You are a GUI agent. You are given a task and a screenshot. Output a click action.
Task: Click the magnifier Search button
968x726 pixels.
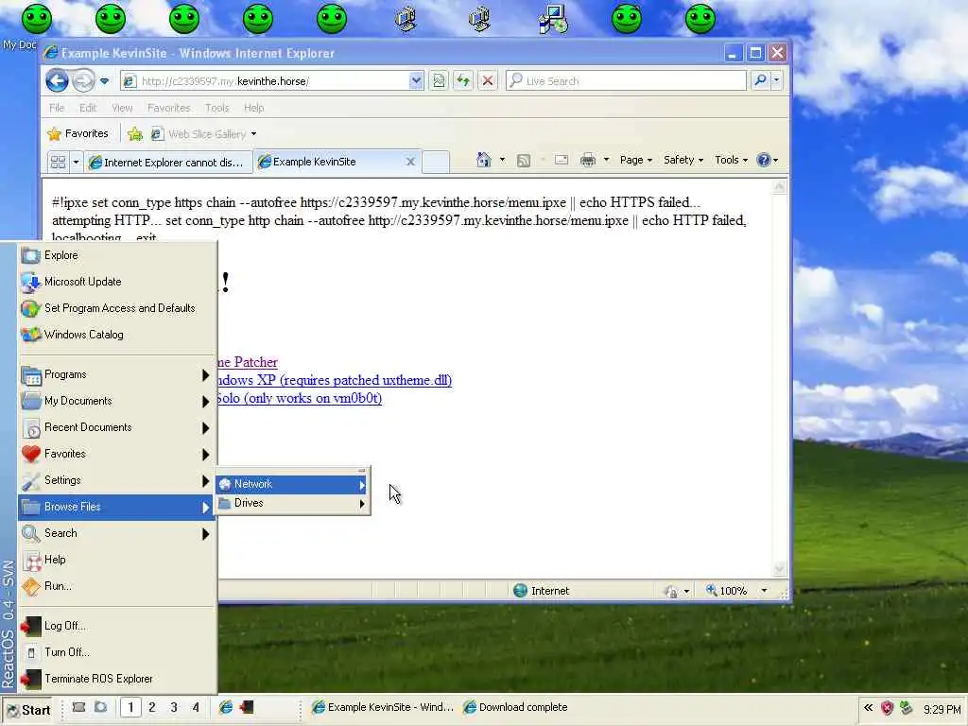point(761,80)
